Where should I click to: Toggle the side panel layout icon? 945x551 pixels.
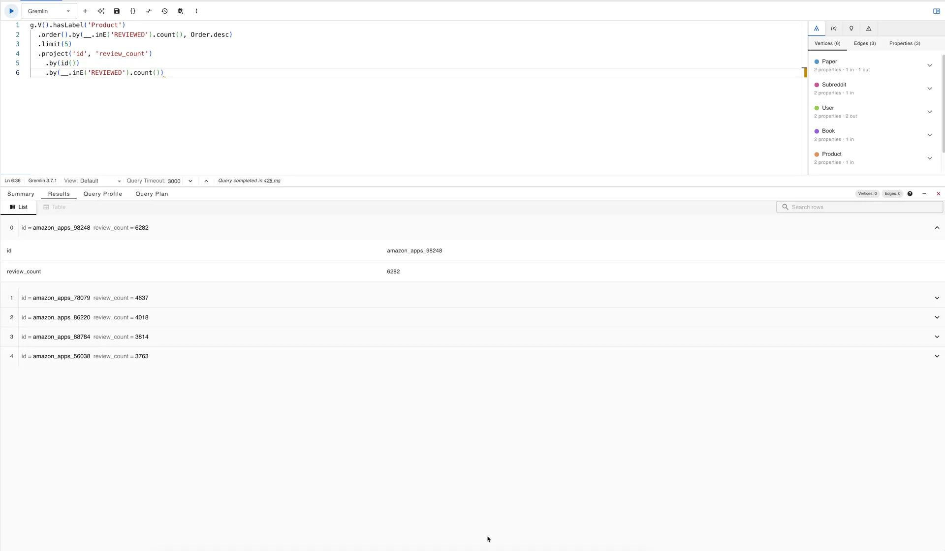pyautogui.click(x=936, y=11)
